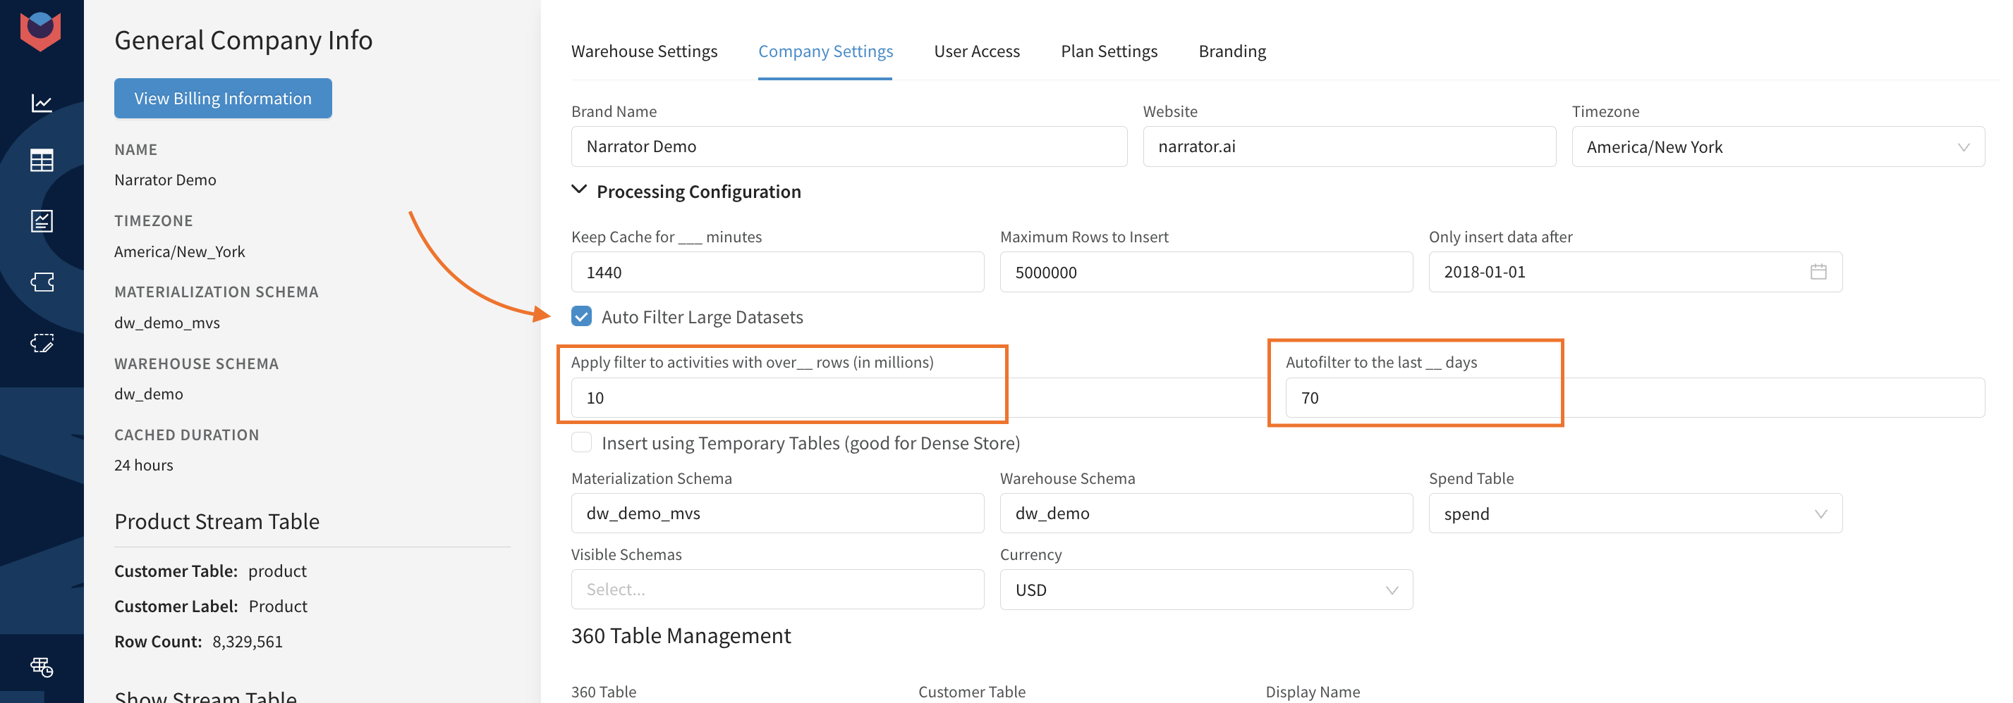The height and width of the screenshot is (703, 2013).
Task: Open the Timezone dropdown
Action: click(1778, 147)
